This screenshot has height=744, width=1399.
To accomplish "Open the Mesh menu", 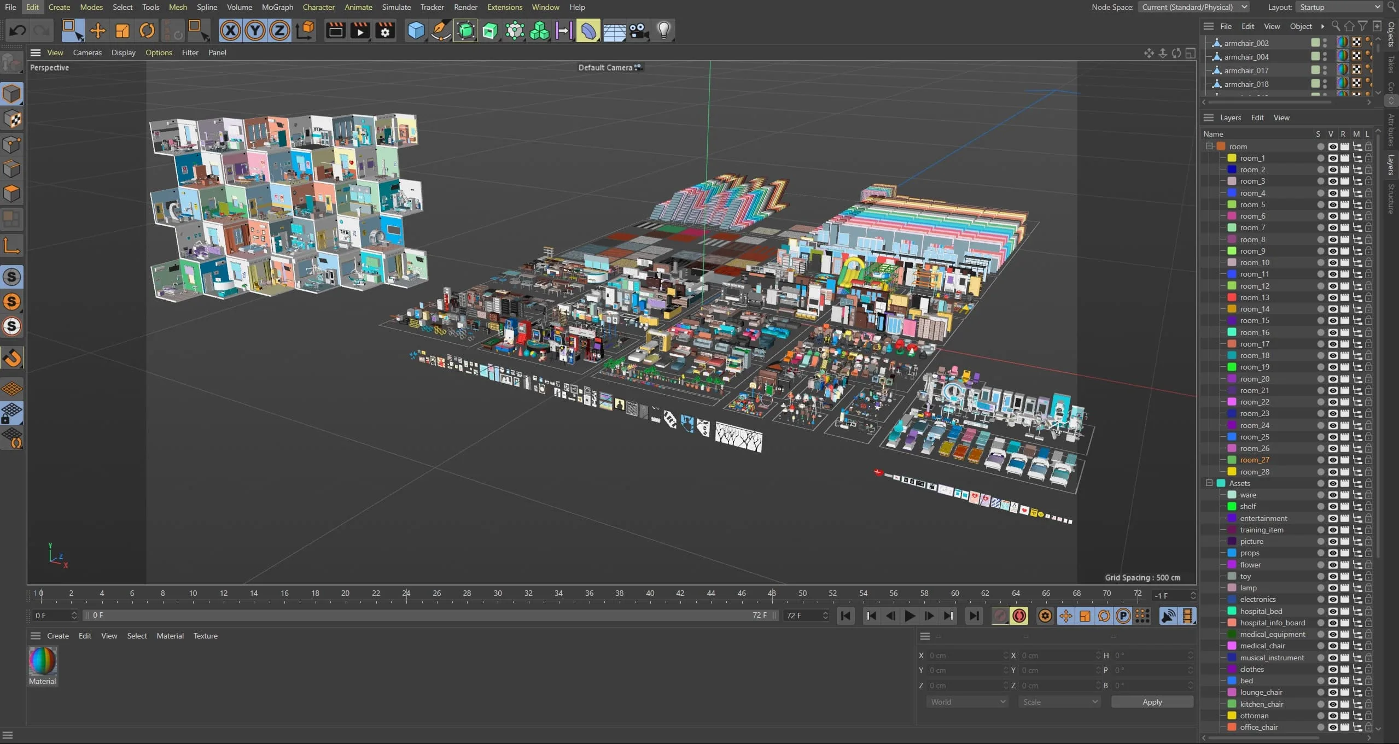I will (x=178, y=7).
